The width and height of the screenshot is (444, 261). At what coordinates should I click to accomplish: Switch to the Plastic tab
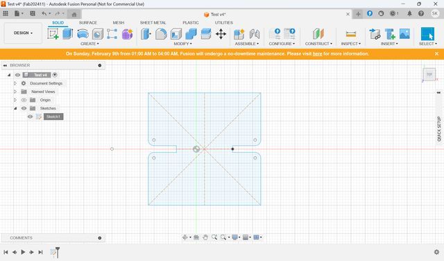click(x=191, y=23)
